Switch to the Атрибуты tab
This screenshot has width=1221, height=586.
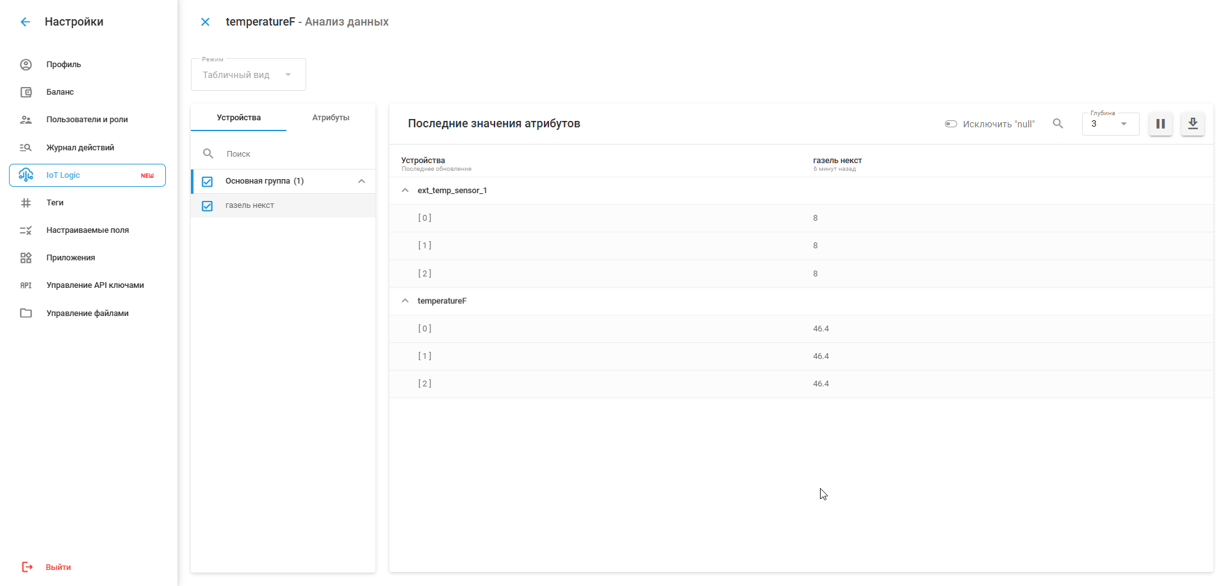click(x=331, y=118)
